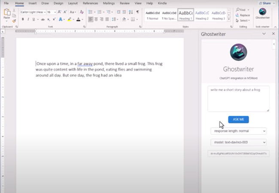Select the Normal style
Image resolution: width=279 pixels, height=193 pixels.
click(153, 15)
